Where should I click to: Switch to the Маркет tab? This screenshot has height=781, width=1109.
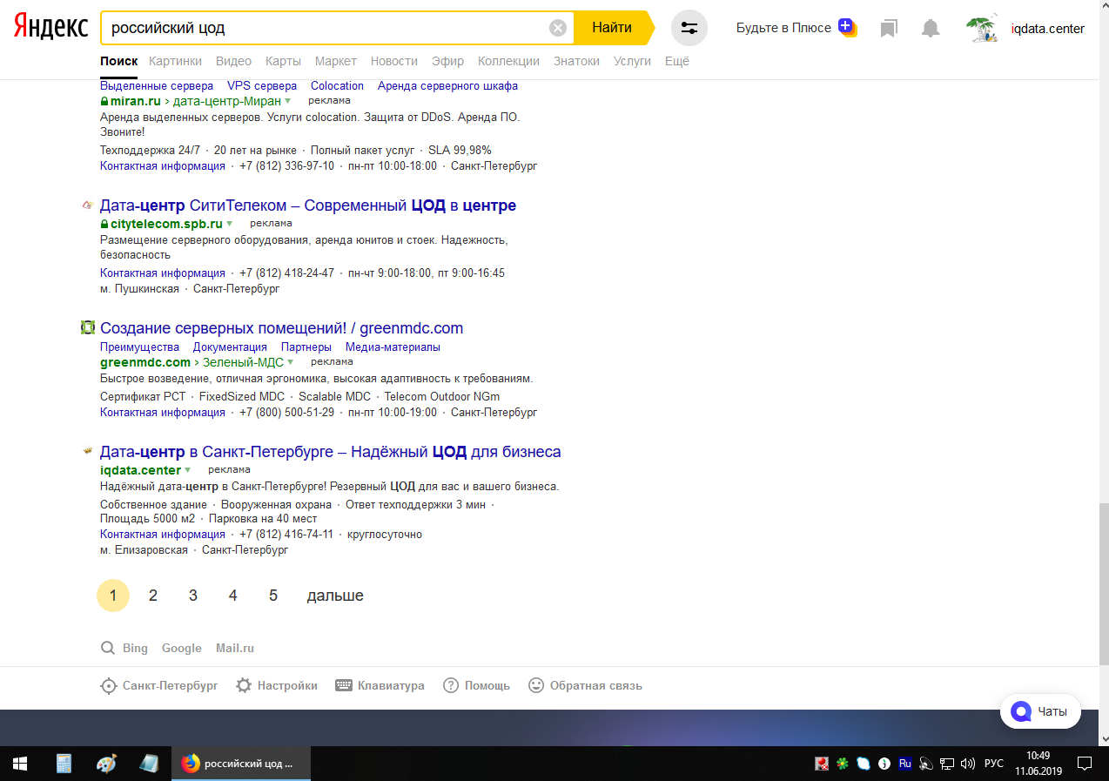pos(336,61)
